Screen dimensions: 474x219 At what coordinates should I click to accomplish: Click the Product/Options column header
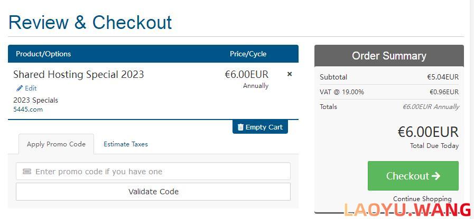(43, 54)
